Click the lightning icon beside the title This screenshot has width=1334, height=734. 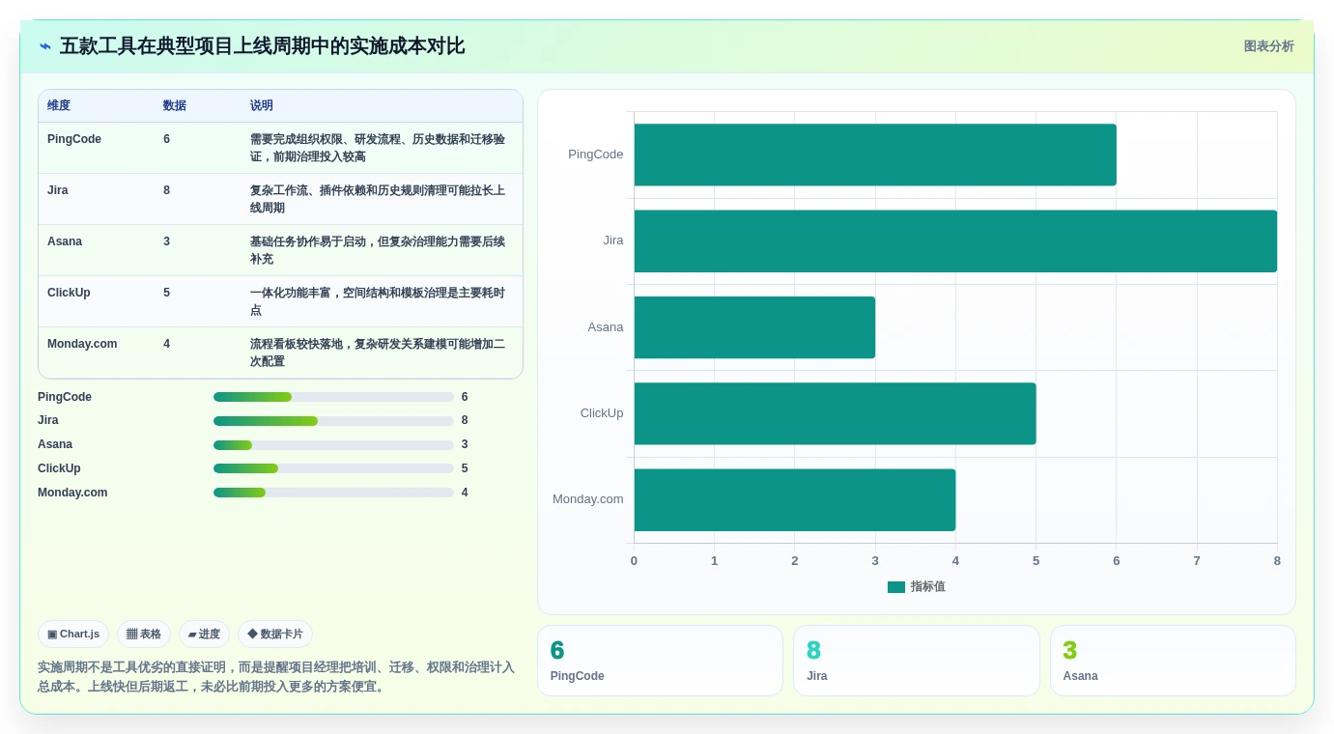(45, 46)
